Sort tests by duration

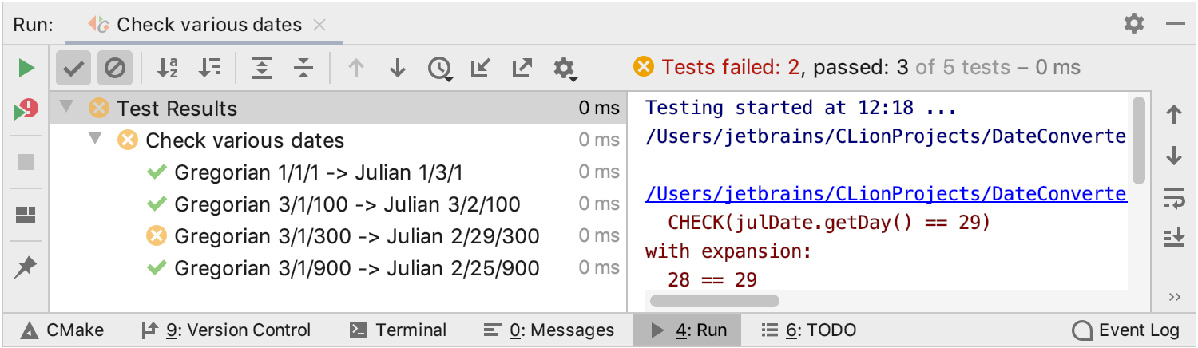click(x=210, y=69)
